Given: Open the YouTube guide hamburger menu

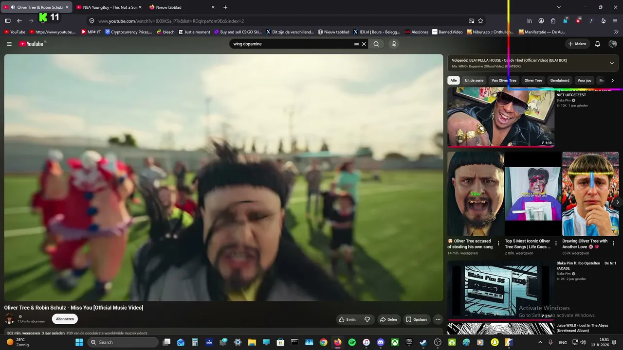Looking at the screenshot, I should pos(9,44).
